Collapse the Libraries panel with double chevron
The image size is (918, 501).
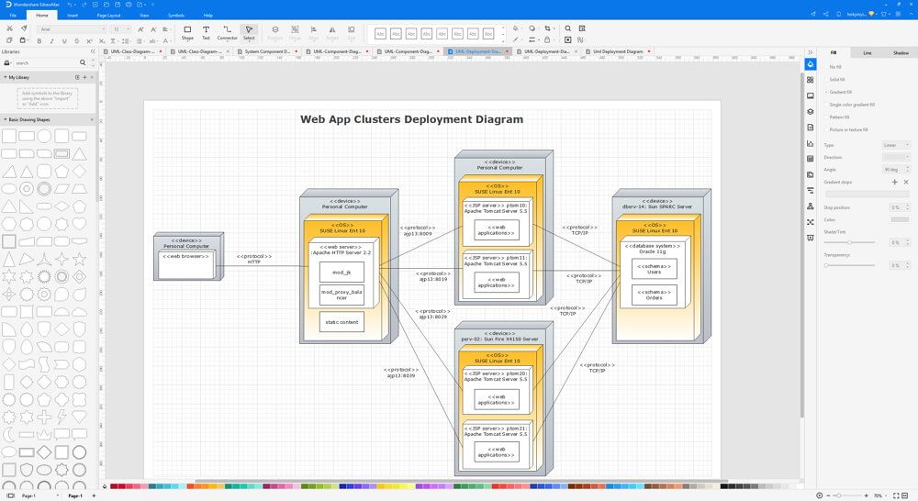pyautogui.click(x=93, y=51)
